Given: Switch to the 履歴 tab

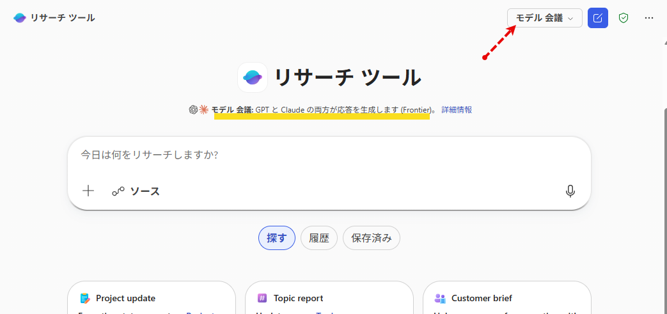Looking at the screenshot, I should pos(318,238).
